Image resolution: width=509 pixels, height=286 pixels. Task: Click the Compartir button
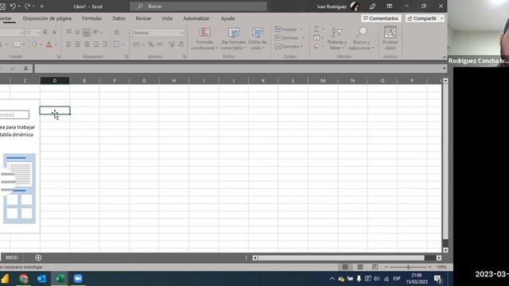click(x=422, y=18)
